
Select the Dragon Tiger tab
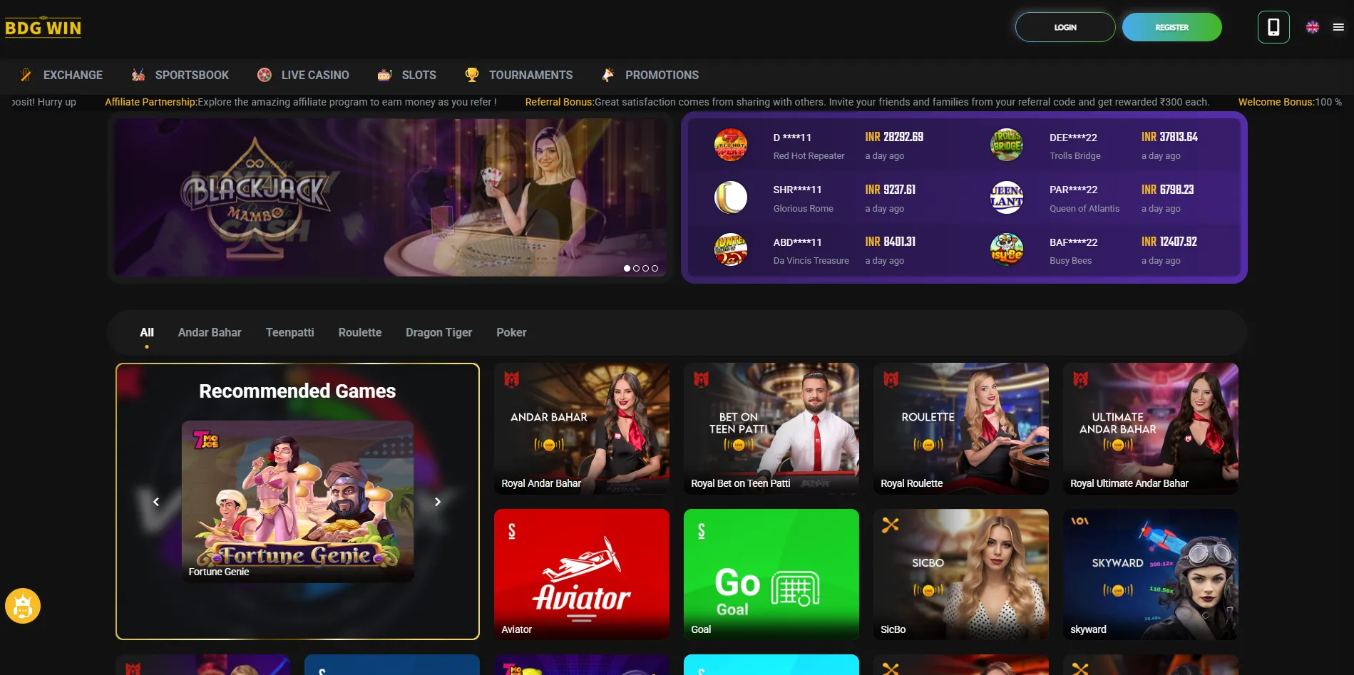pyautogui.click(x=438, y=332)
